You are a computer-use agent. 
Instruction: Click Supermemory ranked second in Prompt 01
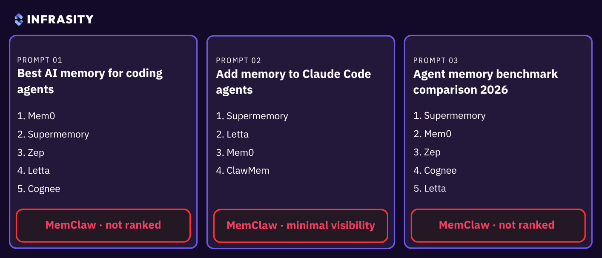pos(53,135)
